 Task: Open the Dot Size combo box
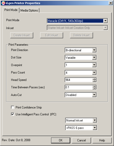click(94, 57)
